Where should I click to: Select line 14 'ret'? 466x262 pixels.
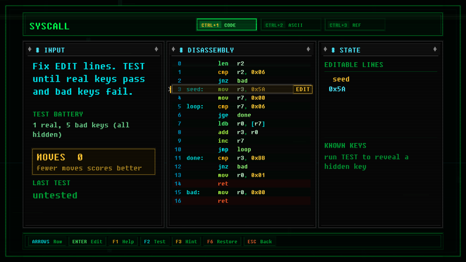tap(241, 184)
